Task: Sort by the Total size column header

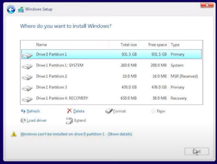Action: 129,45
